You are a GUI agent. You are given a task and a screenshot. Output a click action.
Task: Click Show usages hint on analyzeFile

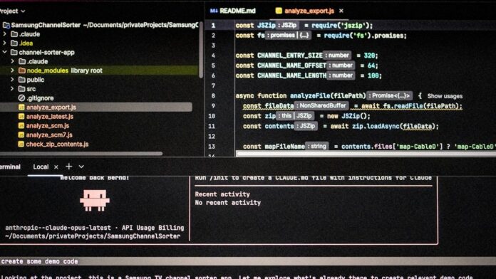coord(445,96)
